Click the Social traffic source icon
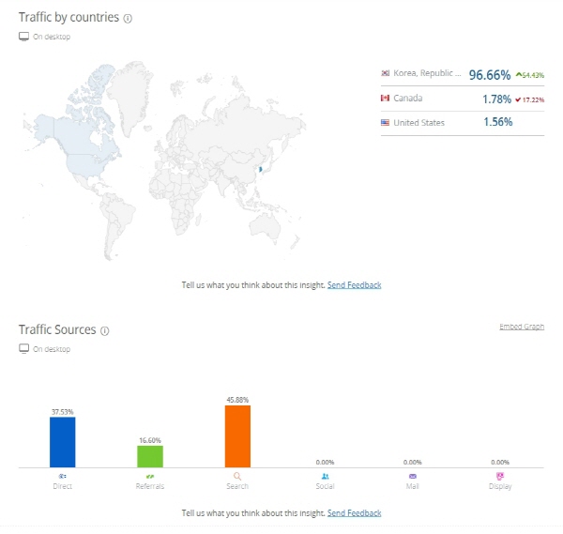The height and width of the screenshot is (534, 563). pyautogui.click(x=325, y=476)
